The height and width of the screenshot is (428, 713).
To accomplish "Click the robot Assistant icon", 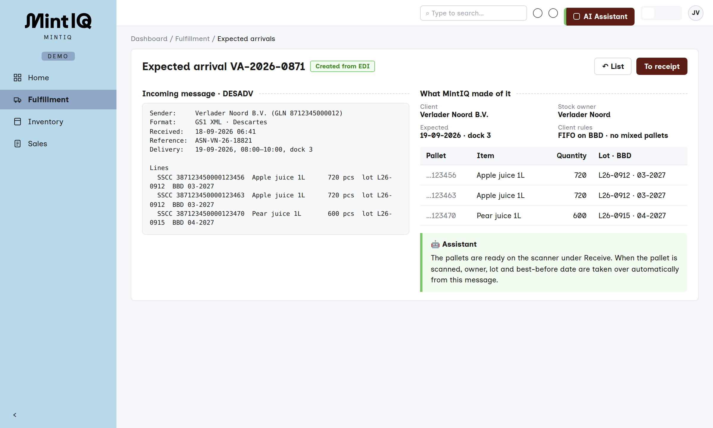I will click(435, 244).
